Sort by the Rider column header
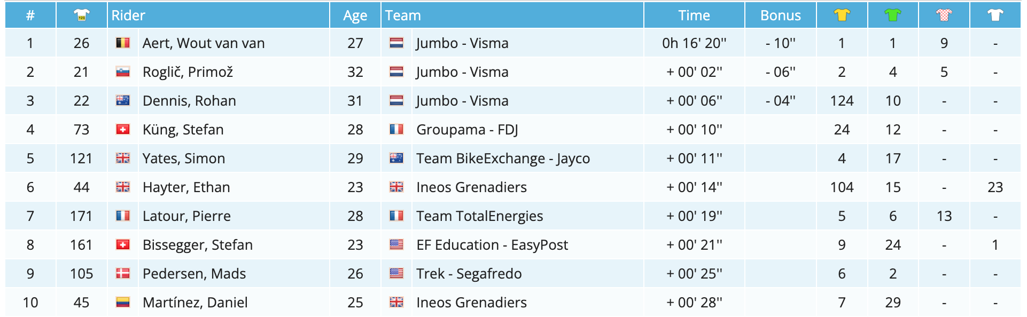Image resolution: width=1027 pixels, height=317 pixels. pyautogui.click(x=128, y=15)
